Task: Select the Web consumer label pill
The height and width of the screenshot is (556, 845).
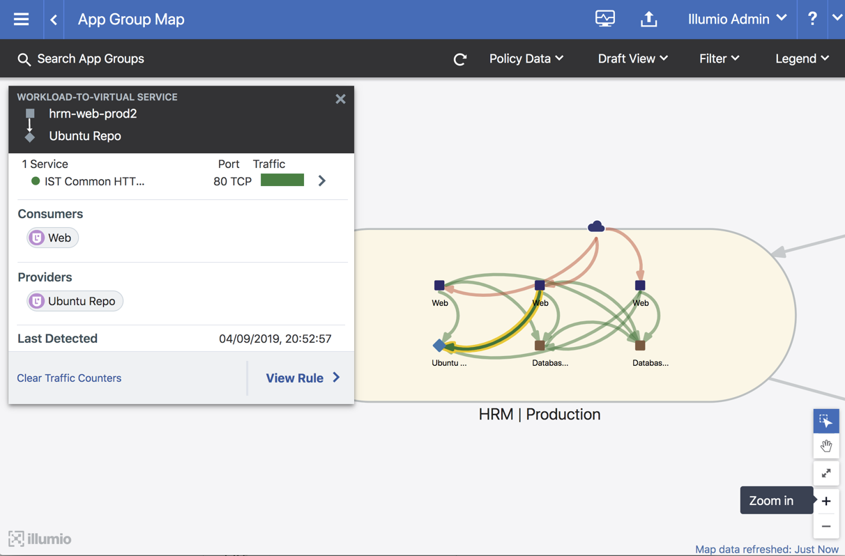Action: (x=53, y=238)
